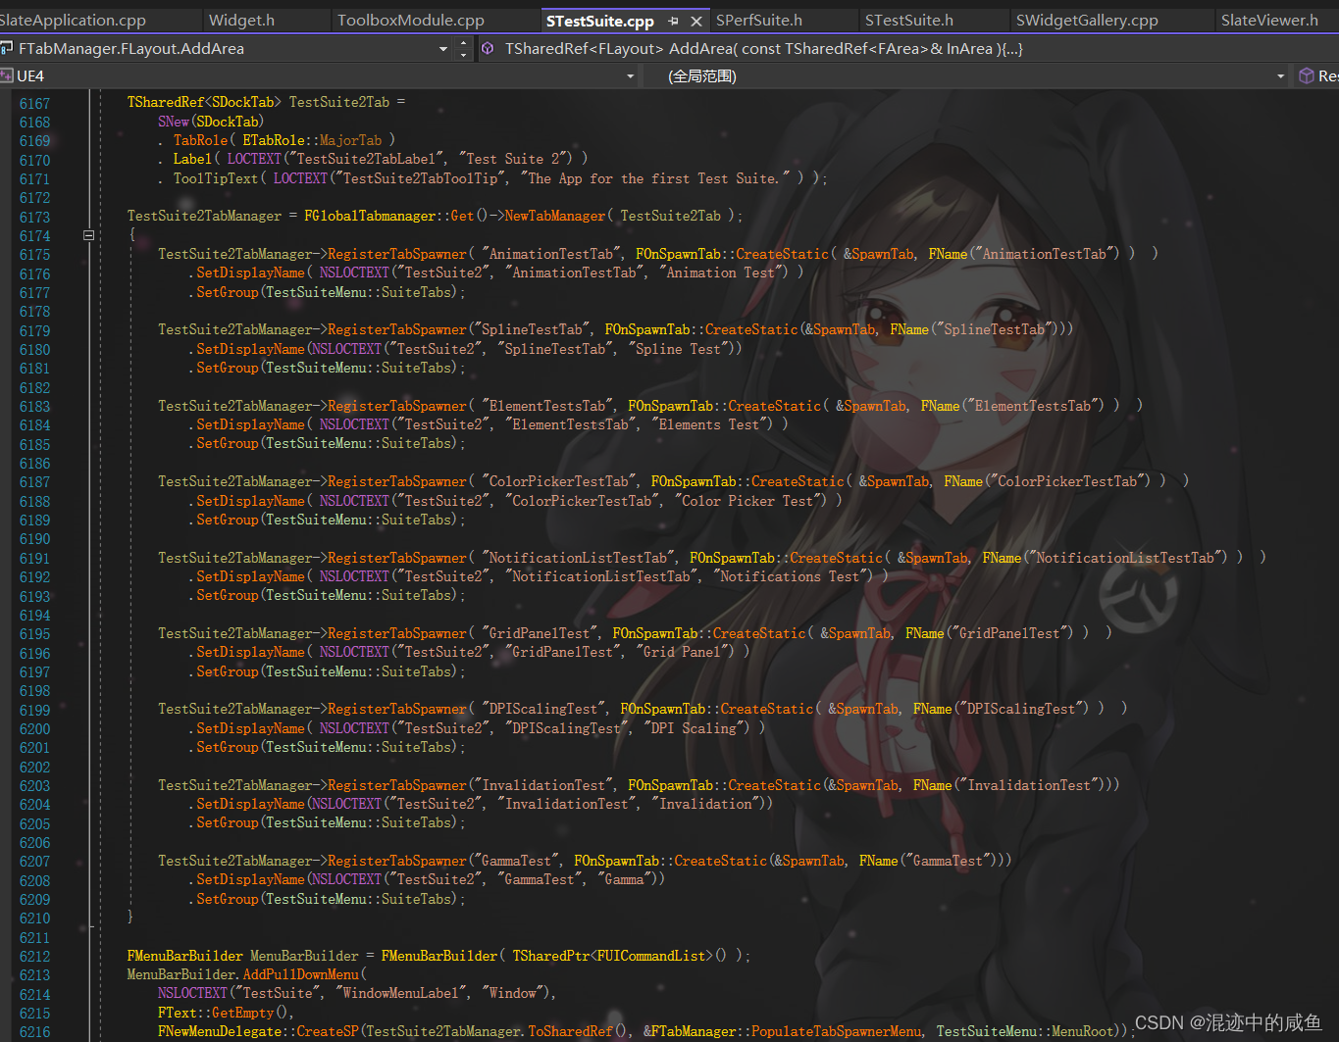Click CreateSP on line 6216
Image resolution: width=1339 pixels, height=1042 pixels.
coord(327,1031)
